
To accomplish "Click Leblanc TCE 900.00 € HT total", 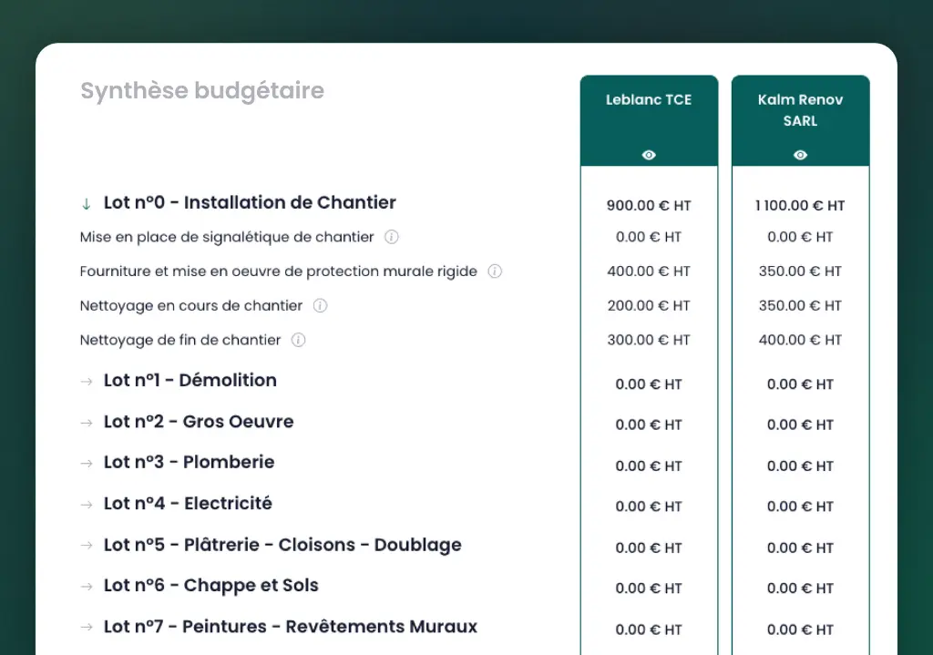I will (x=649, y=206).
